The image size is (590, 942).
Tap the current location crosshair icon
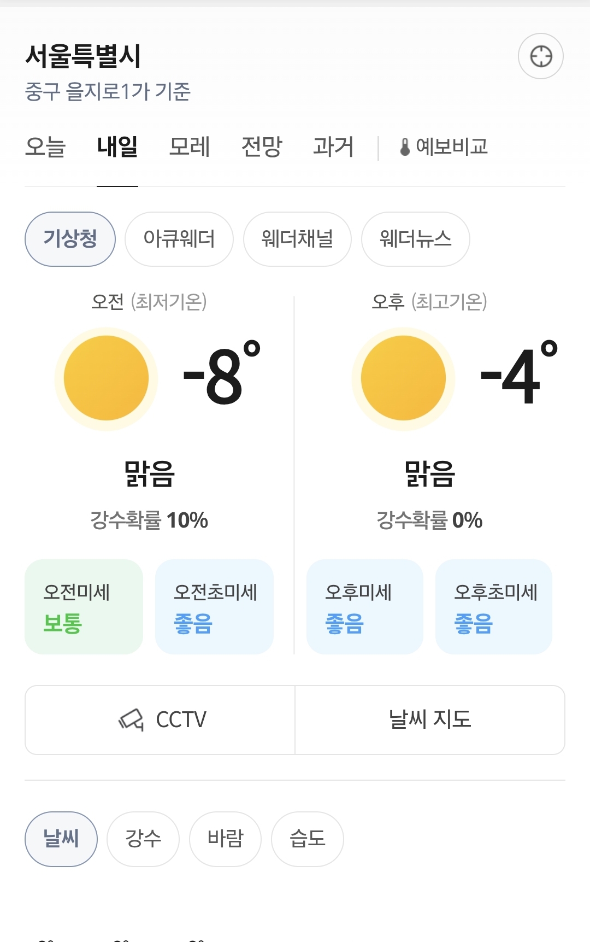[x=541, y=56]
